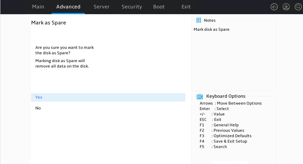Choose No to cancel marking spare
The image size is (303, 164).
[x=108, y=108]
